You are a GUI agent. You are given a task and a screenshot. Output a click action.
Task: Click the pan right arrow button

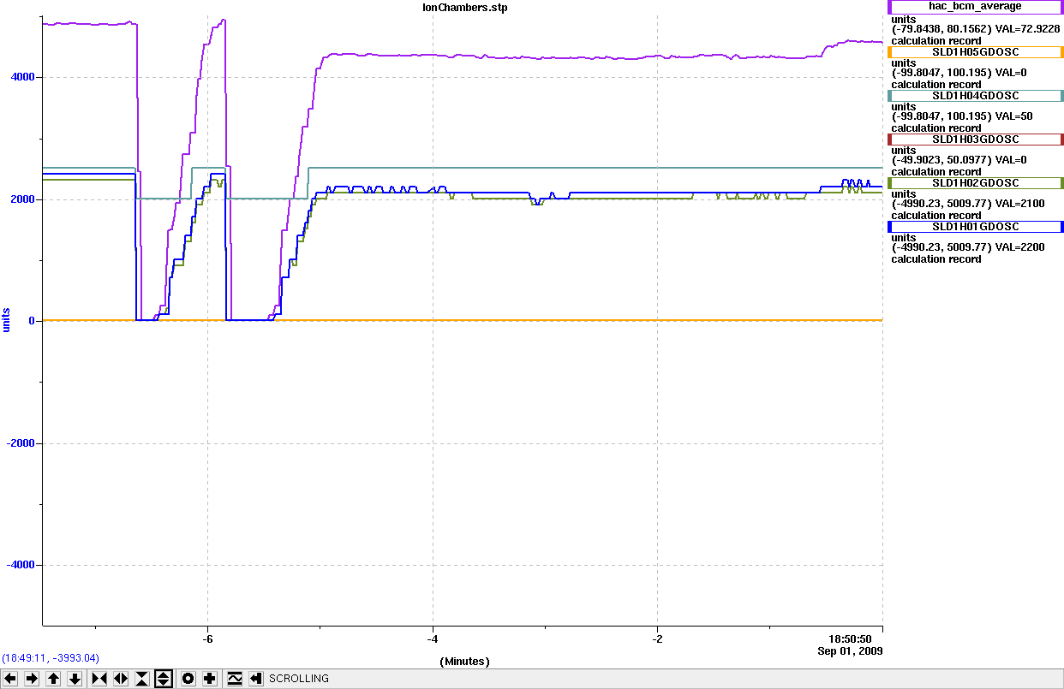33,679
